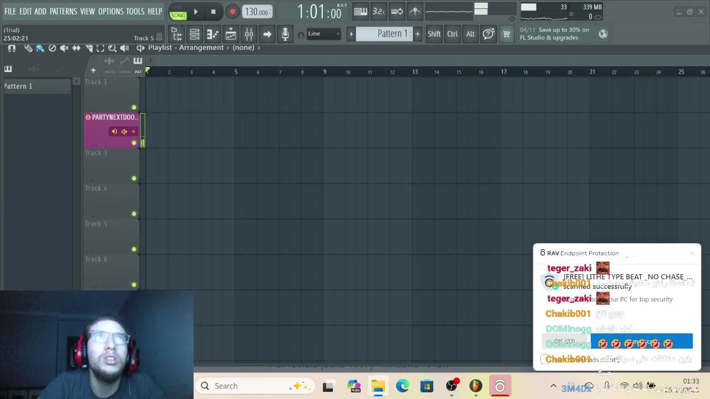
Task: Add a track with the plus icon
Action: click(93, 70)
